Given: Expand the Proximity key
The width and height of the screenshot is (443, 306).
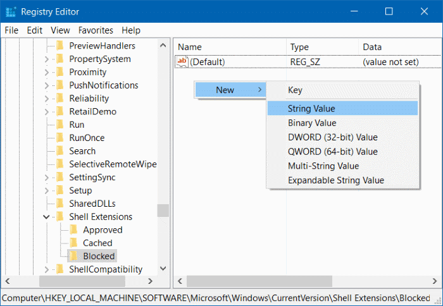Looking at the screenshot, I should click(47, 72).
